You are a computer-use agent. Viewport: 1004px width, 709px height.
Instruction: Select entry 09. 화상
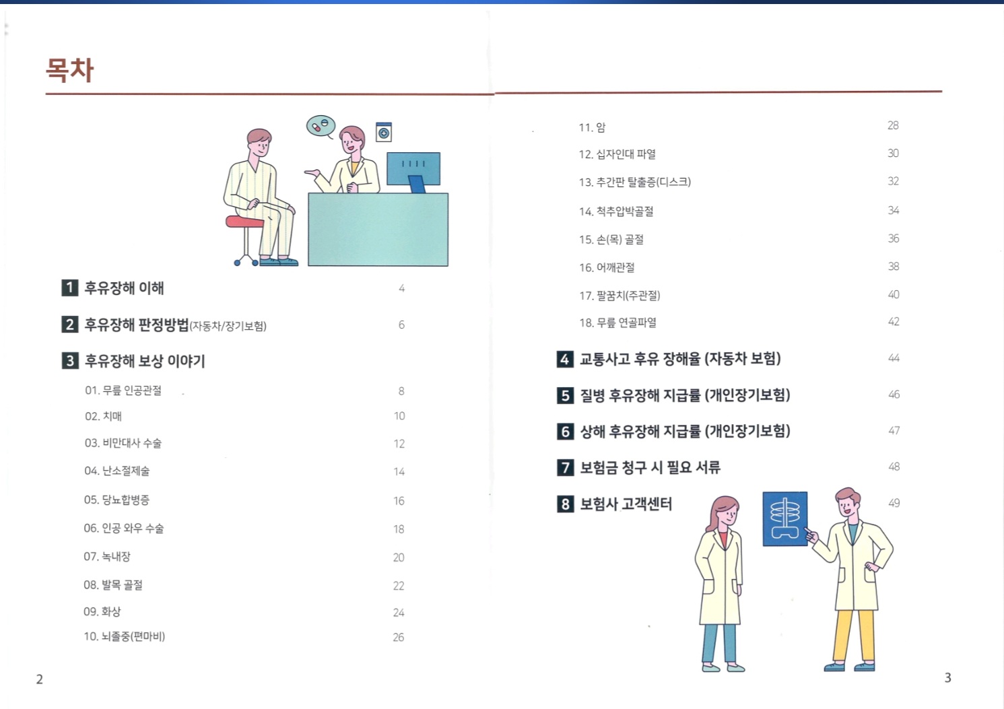(102, 611)
